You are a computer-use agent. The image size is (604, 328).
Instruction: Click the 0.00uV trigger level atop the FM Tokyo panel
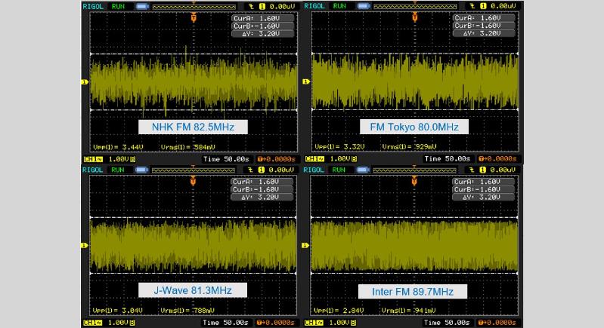[x=503, y=7]
